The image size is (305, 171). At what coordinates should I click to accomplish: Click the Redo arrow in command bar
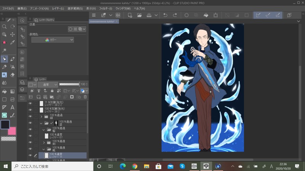click(175, 15)
